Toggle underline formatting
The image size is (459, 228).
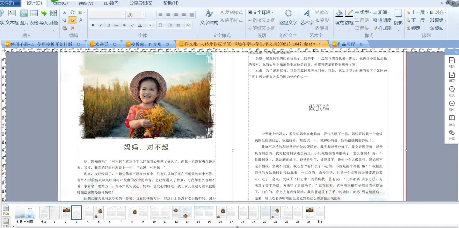point(108,25)
